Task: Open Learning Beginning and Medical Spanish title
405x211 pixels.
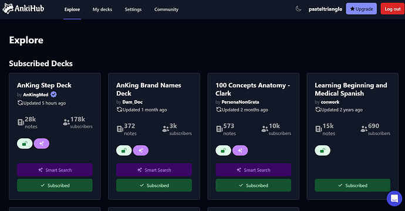Action: point(351,89)
